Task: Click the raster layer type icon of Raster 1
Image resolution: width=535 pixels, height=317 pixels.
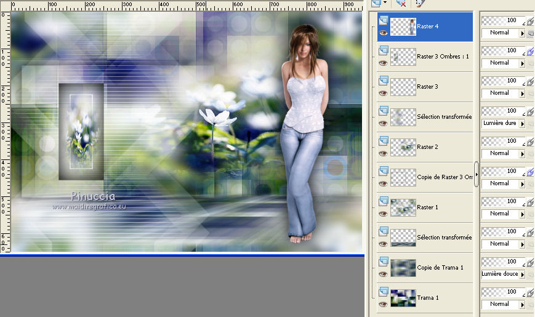Action: click(x=383, y=201)
